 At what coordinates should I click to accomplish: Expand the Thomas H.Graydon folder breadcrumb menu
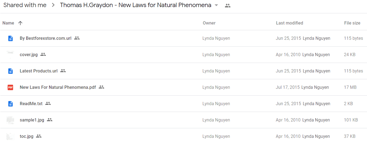click(x=136, y=5)
